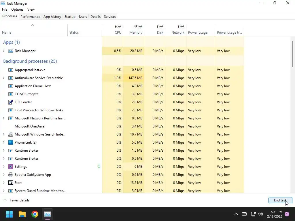
Task: Expand Antimalware Service Executable row
Action: tap(3, 78)
